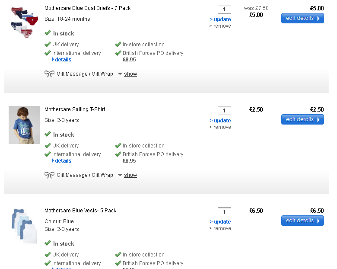Show gift wrap options for Boat Briefs

[x=130, y=74]
